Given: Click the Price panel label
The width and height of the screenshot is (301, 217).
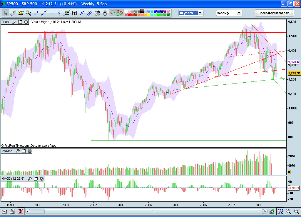Looking at the screenshot, I should coord(5,22).
